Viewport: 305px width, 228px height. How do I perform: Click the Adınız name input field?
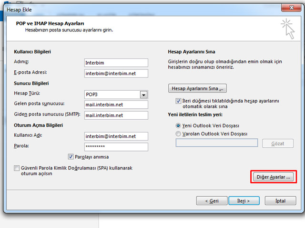116,63
